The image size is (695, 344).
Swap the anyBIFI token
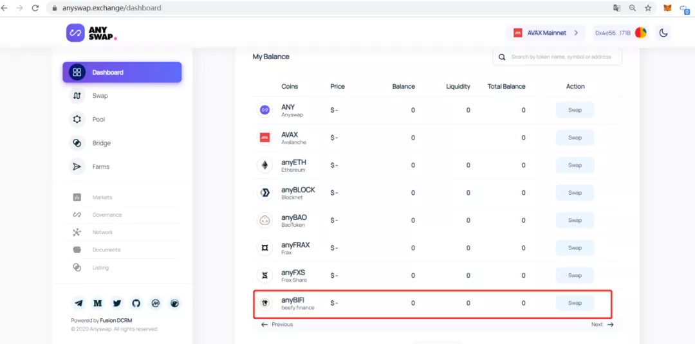pyautogui.click(x=575, y=303)
